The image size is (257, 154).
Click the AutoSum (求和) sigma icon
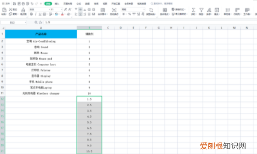(194, 10)
